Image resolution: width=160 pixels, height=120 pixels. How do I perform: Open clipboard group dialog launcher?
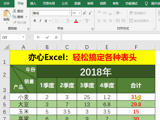pos(28,29)
